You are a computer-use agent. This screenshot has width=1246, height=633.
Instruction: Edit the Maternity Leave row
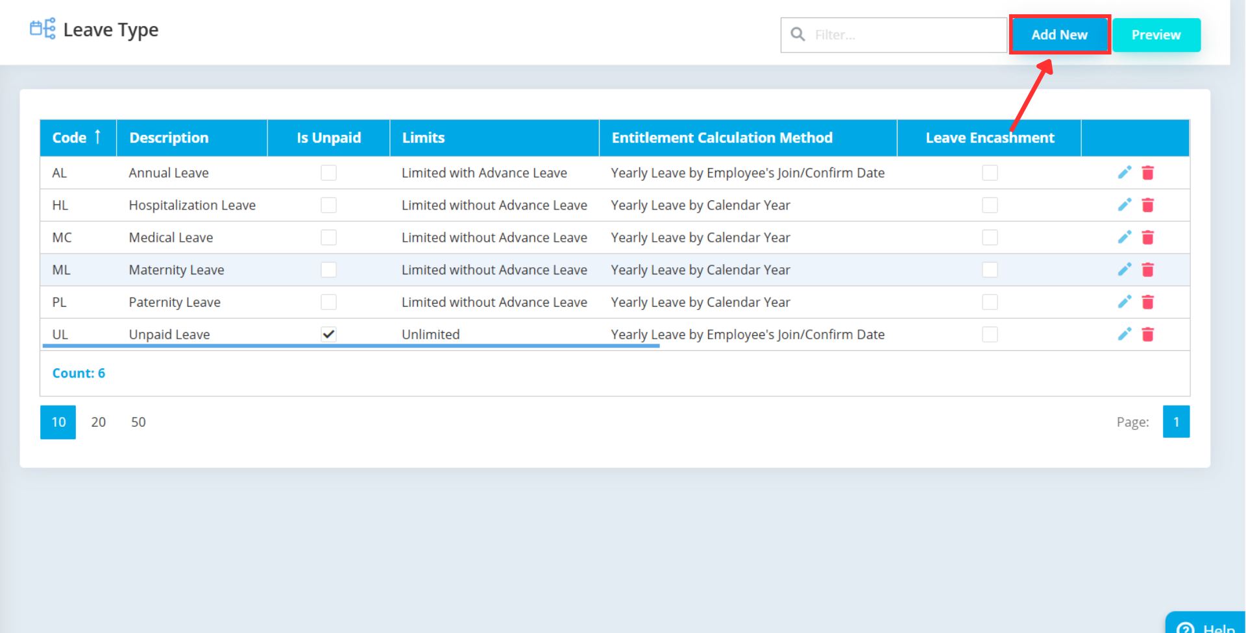[x=1125, y=270]
